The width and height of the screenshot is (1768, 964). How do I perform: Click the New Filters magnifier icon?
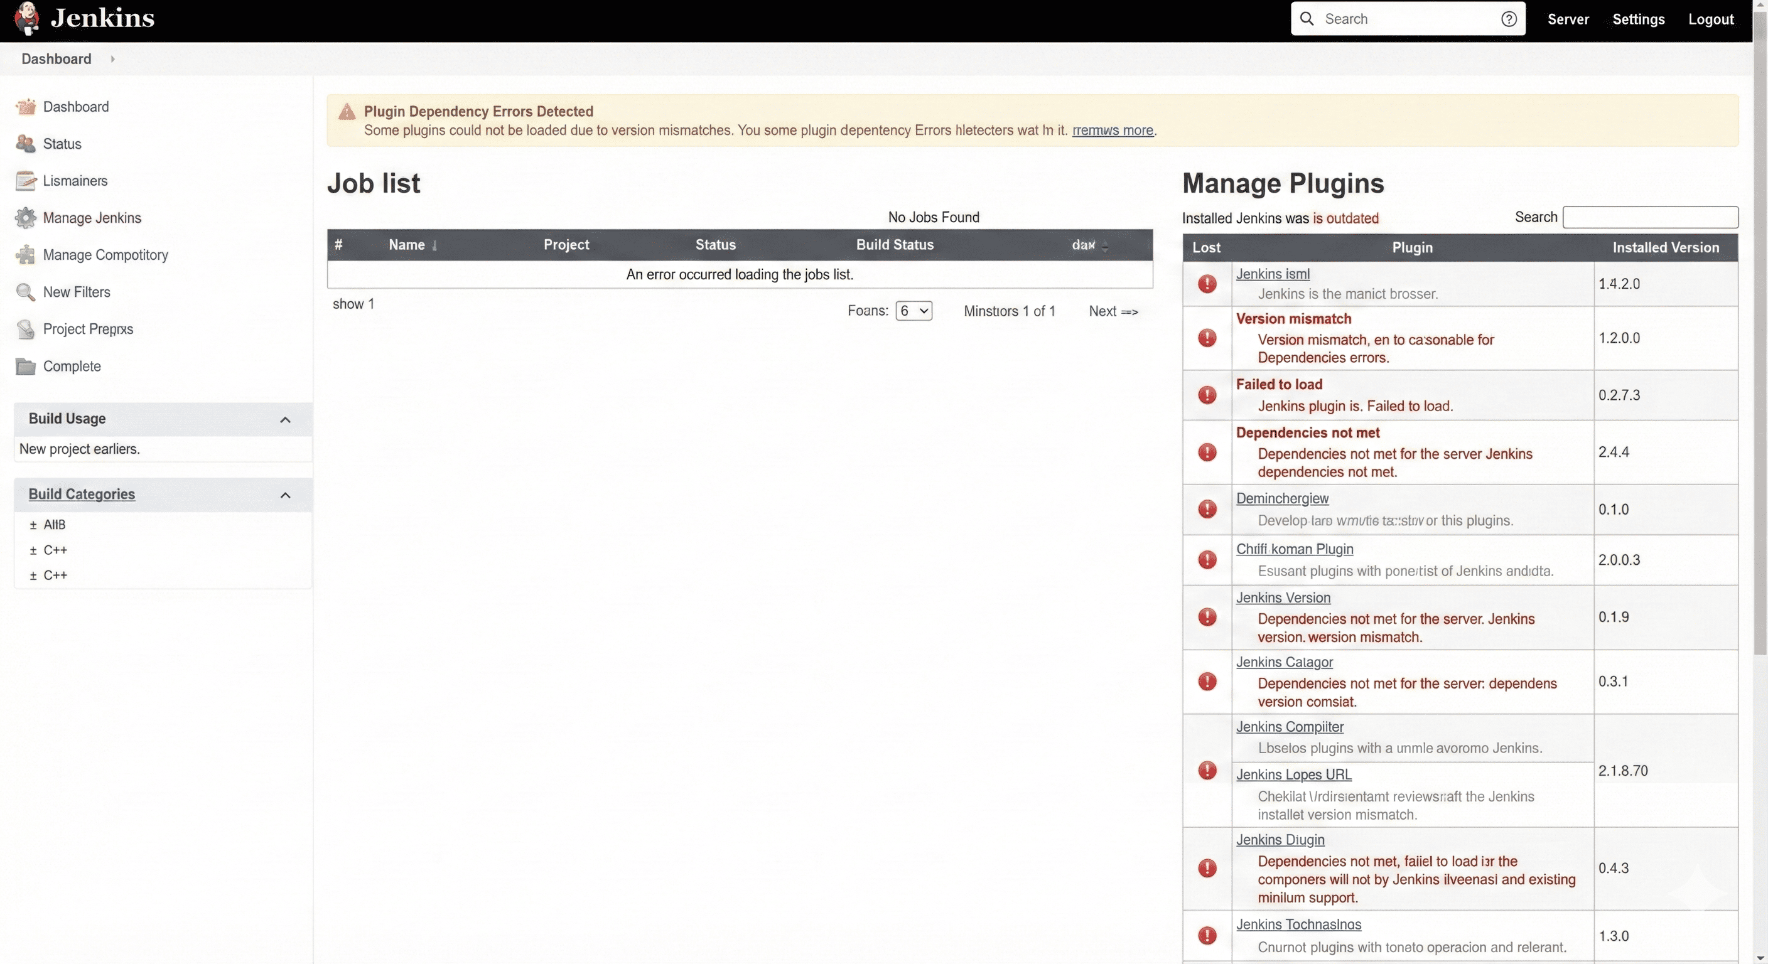(25, 292)
